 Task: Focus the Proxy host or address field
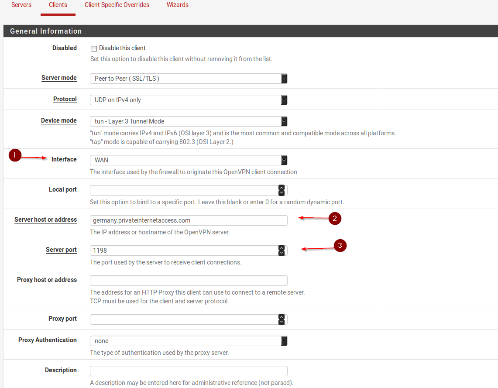click(x=189, y=281)
